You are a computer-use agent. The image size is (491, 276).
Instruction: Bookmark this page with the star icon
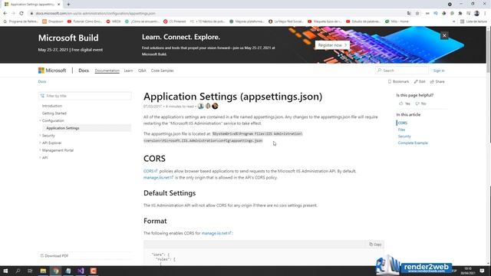pos(417,14)
